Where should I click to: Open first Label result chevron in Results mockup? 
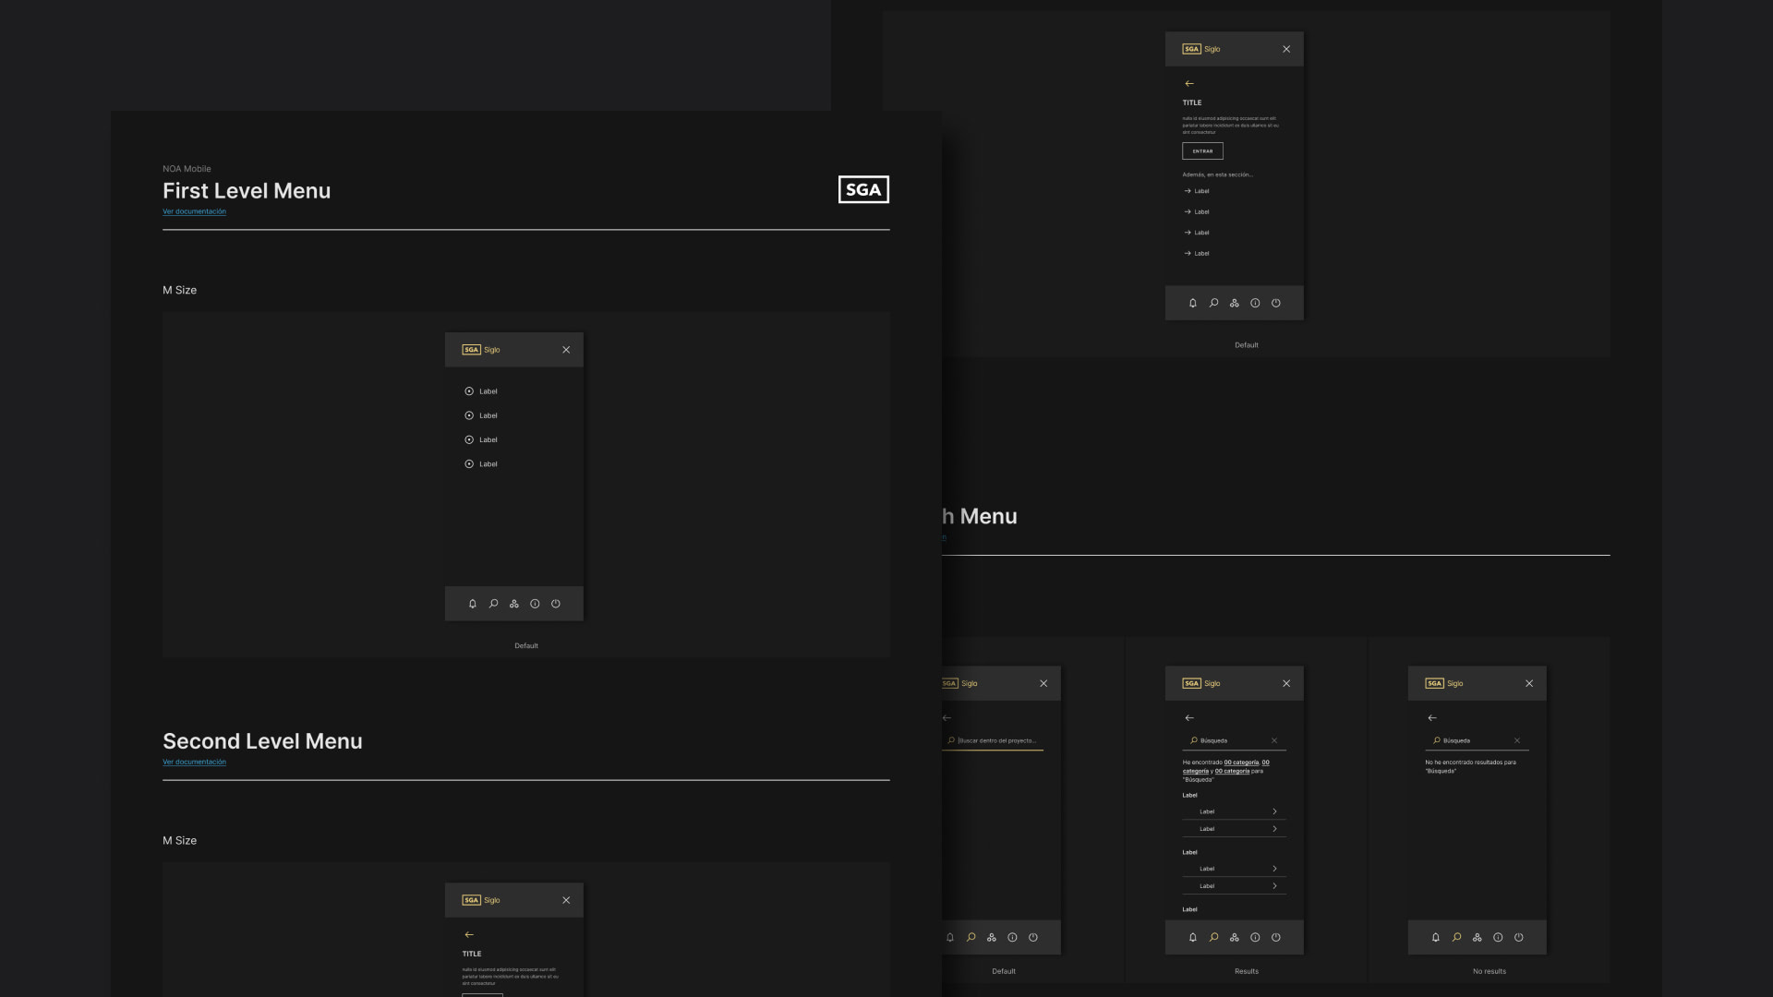(1274, 811)
